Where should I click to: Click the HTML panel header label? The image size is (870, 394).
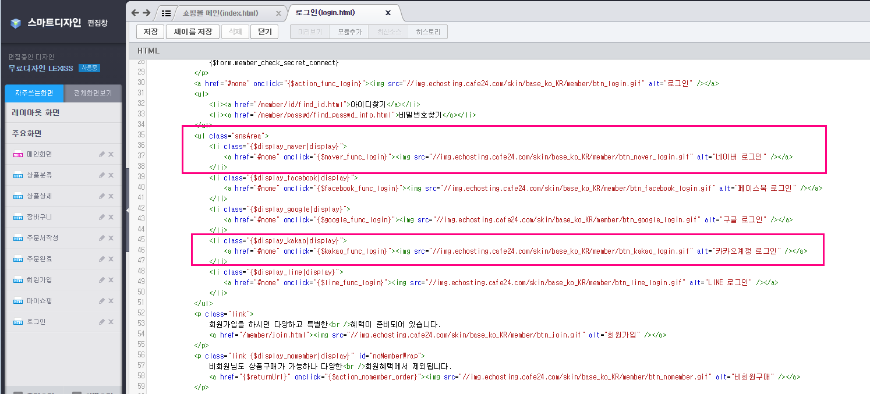point(148,51)
